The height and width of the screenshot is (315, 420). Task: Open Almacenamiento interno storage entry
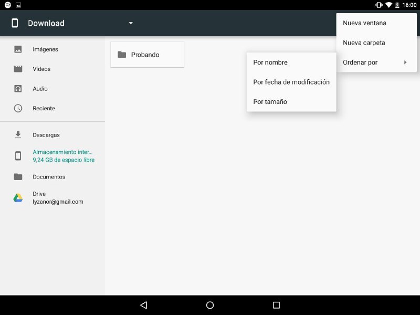[x=63, y=156]
